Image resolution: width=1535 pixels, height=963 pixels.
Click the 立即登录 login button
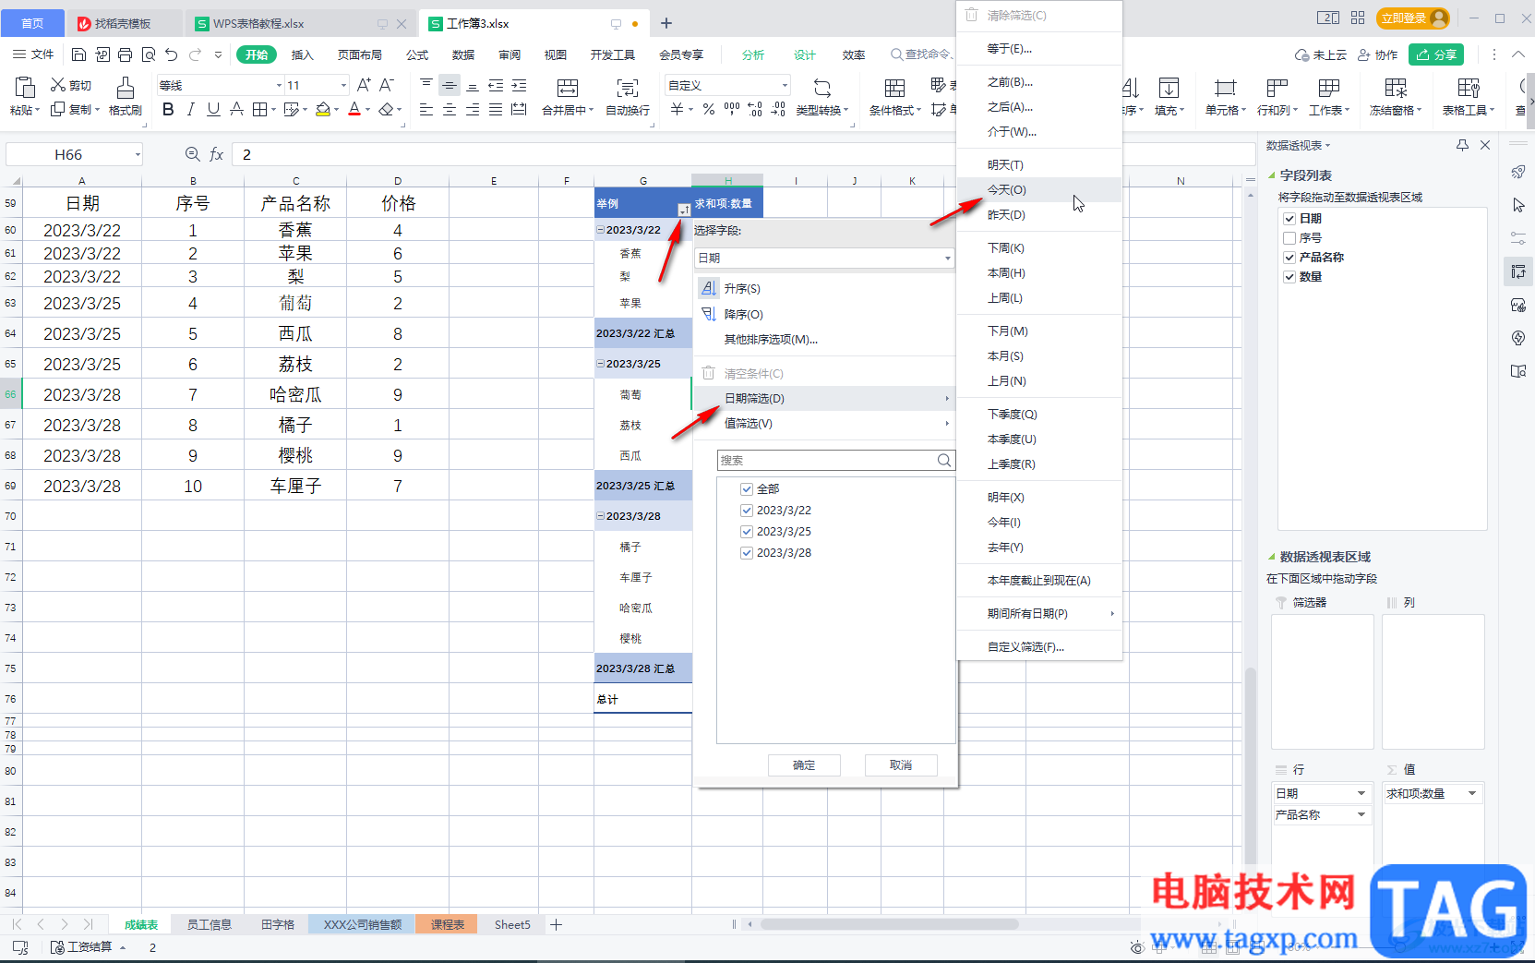click(x=1412, y=18)
